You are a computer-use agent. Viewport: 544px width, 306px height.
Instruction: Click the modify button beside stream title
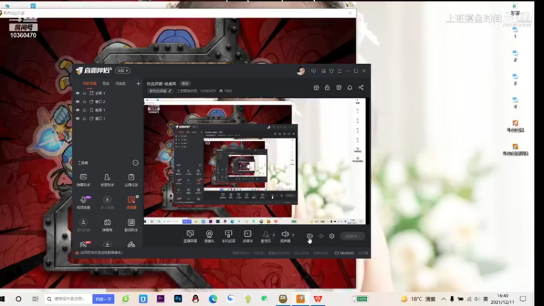(x=185, y=84)
